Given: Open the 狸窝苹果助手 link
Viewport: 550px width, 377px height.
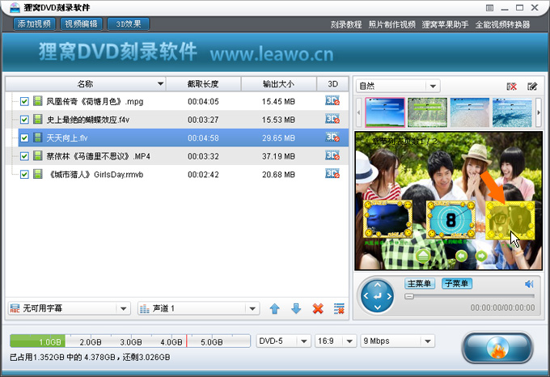Looking at the screenshot, I should [445, 24].
